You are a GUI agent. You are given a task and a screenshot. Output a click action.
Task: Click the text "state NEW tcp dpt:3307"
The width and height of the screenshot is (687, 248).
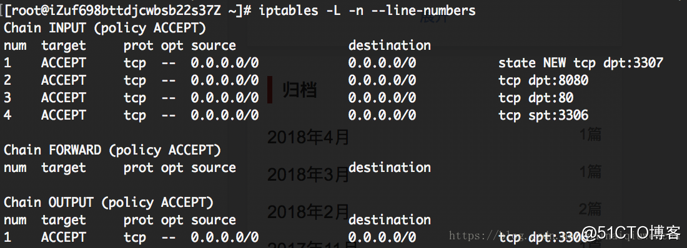(581, 63)
